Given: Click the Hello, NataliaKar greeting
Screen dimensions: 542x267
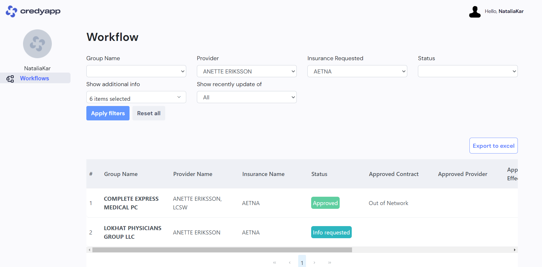Looking at the screenshot, I should click(x=504, y=11).
